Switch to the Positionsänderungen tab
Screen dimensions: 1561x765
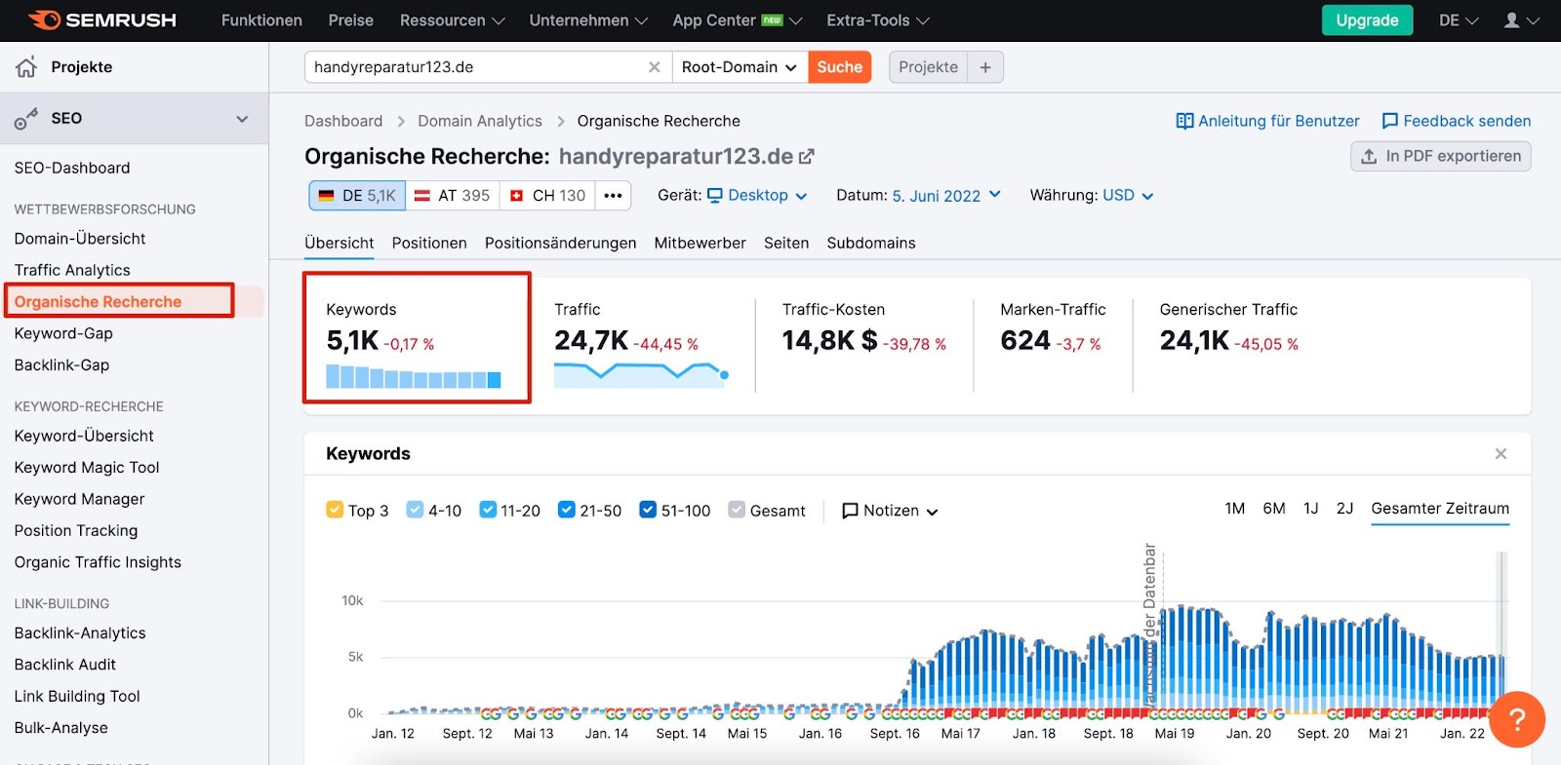click(x=560, y=244)
